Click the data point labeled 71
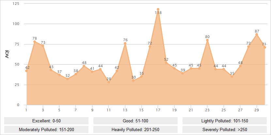This screenshot has height=135, width=271. coord(265,47)
